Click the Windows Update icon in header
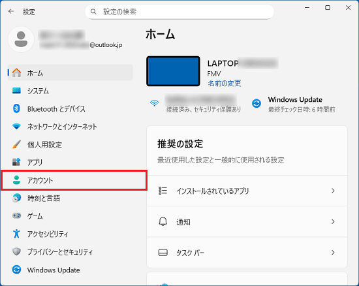359x286 pixels. coord(257,103)
